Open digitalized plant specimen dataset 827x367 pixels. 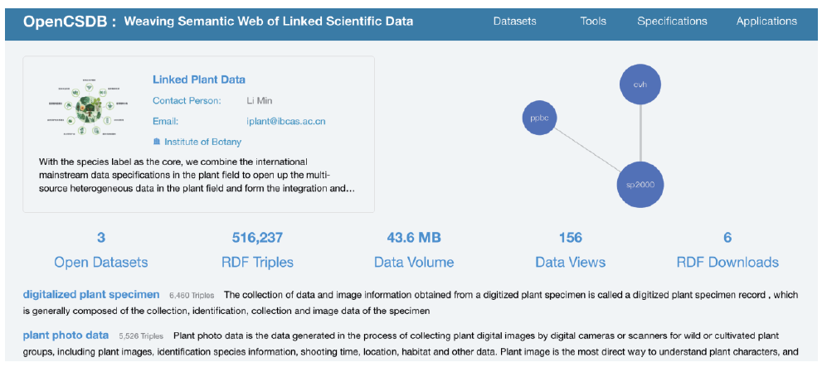coord(91,294)
